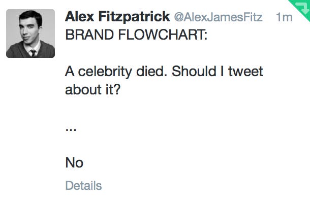The width and height of the screenshot is (310, 201).
Task: Click the word 'Should' in the tweet
Action: tap(194, 71)
